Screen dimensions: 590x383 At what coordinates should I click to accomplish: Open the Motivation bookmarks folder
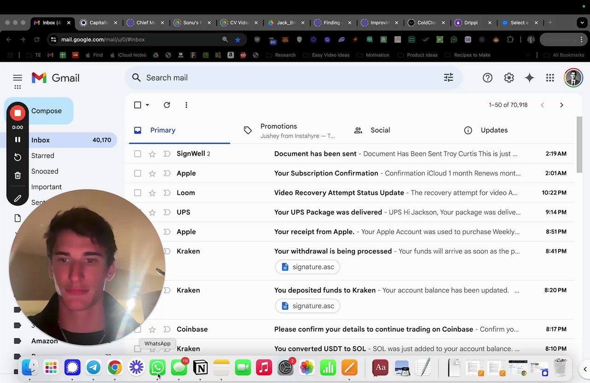[372, 55]
